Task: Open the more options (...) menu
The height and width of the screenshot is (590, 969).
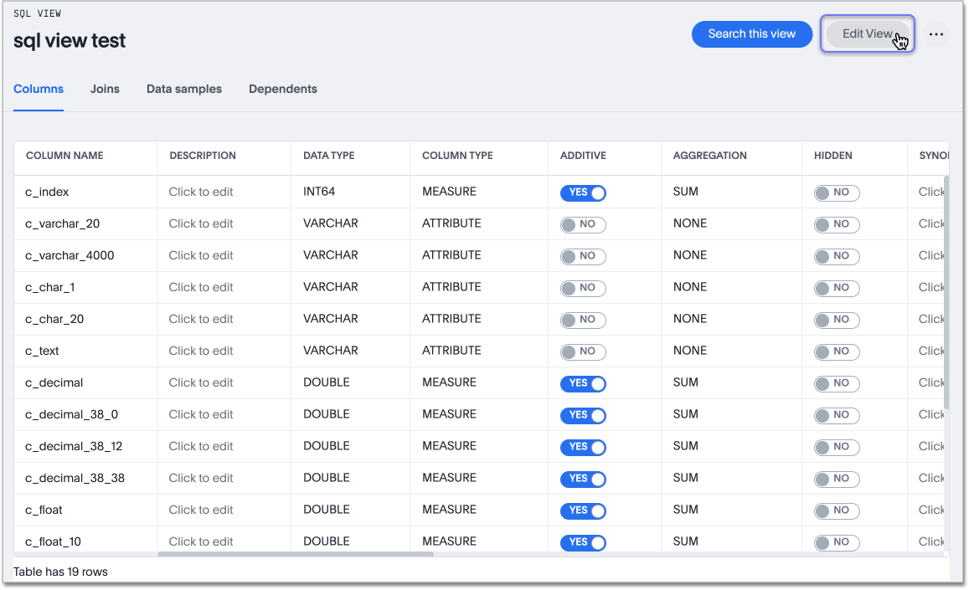Action: tap(936, 34)
